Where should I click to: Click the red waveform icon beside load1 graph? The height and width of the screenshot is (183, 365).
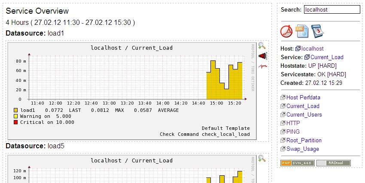point(262,66)
